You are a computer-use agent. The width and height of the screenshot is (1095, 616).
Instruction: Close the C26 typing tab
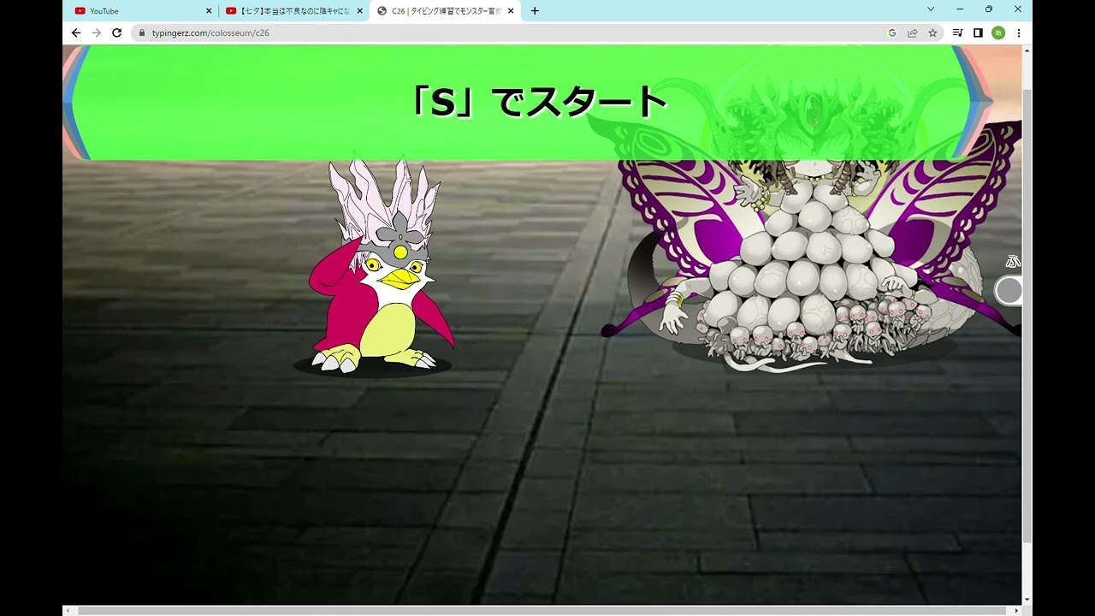[x=511, y=11]
